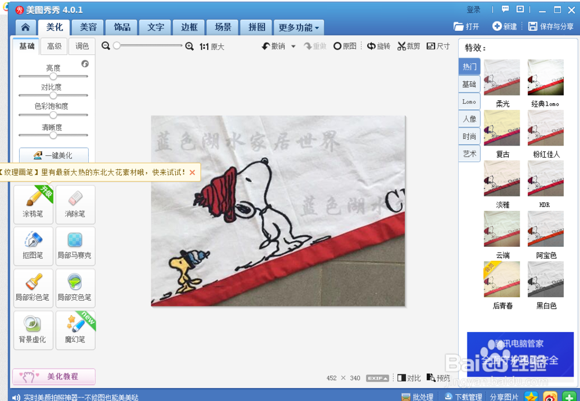
Task: Switch to the 美容 tab
Action: [x=88, y=27]
